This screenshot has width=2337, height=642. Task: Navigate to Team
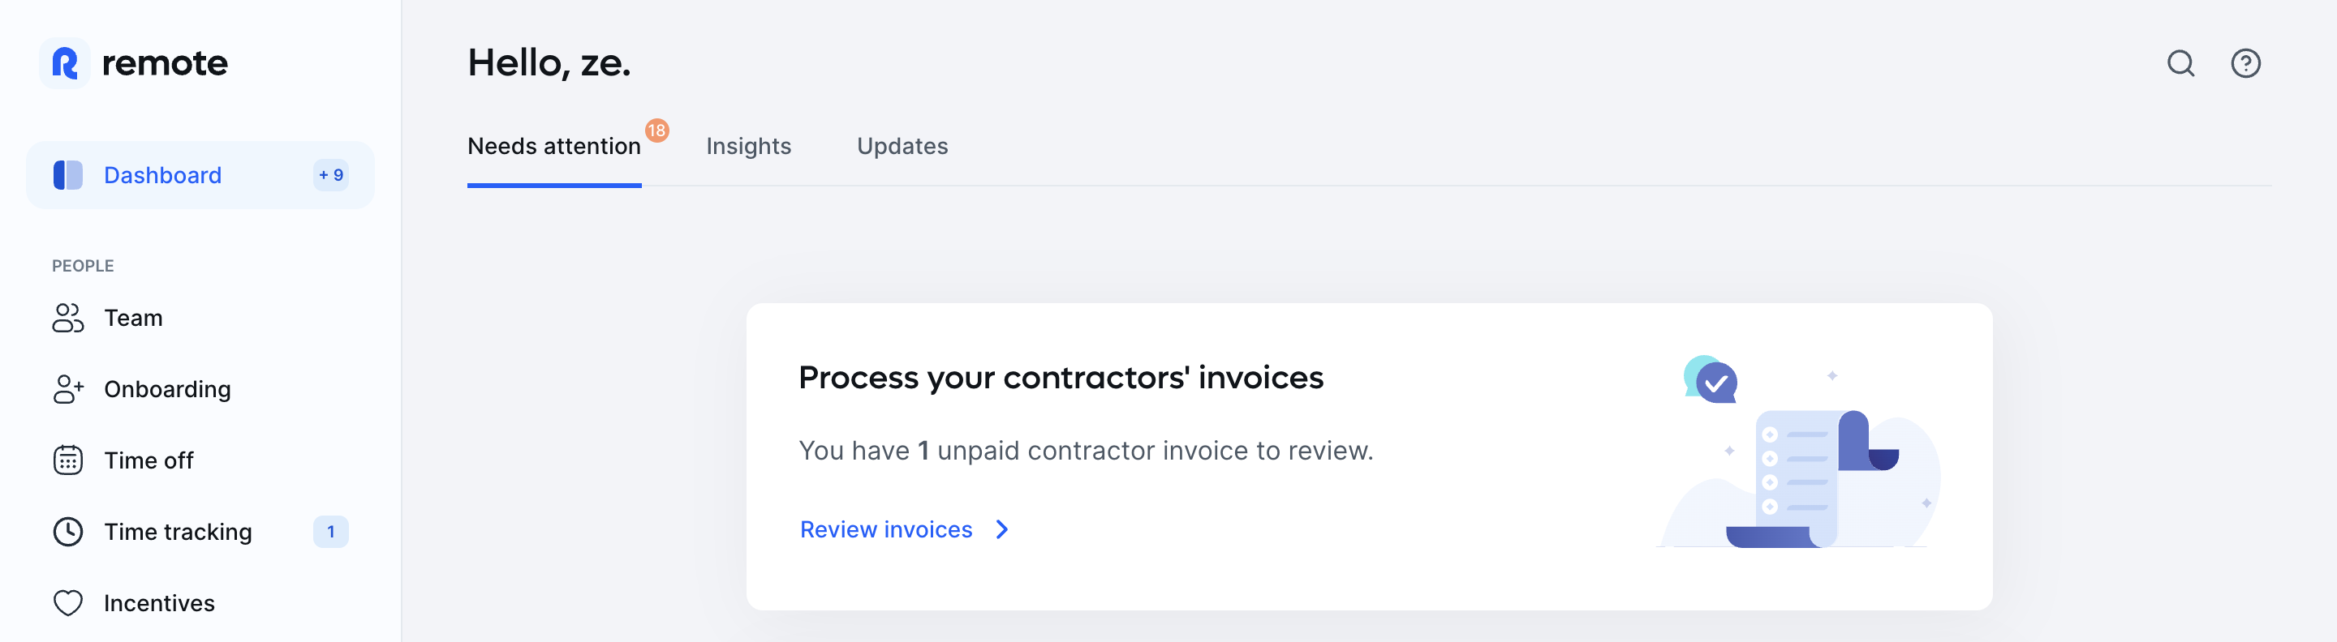pyautogui.click(x=132, y=319)
